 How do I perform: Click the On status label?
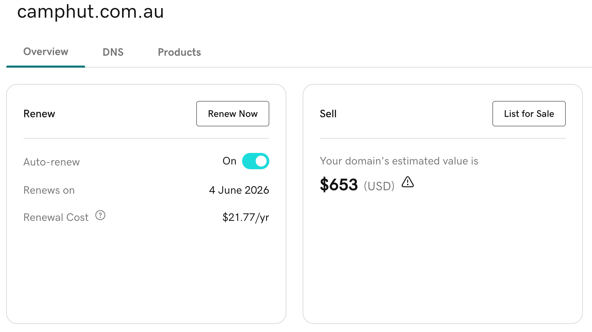[230, 161]
